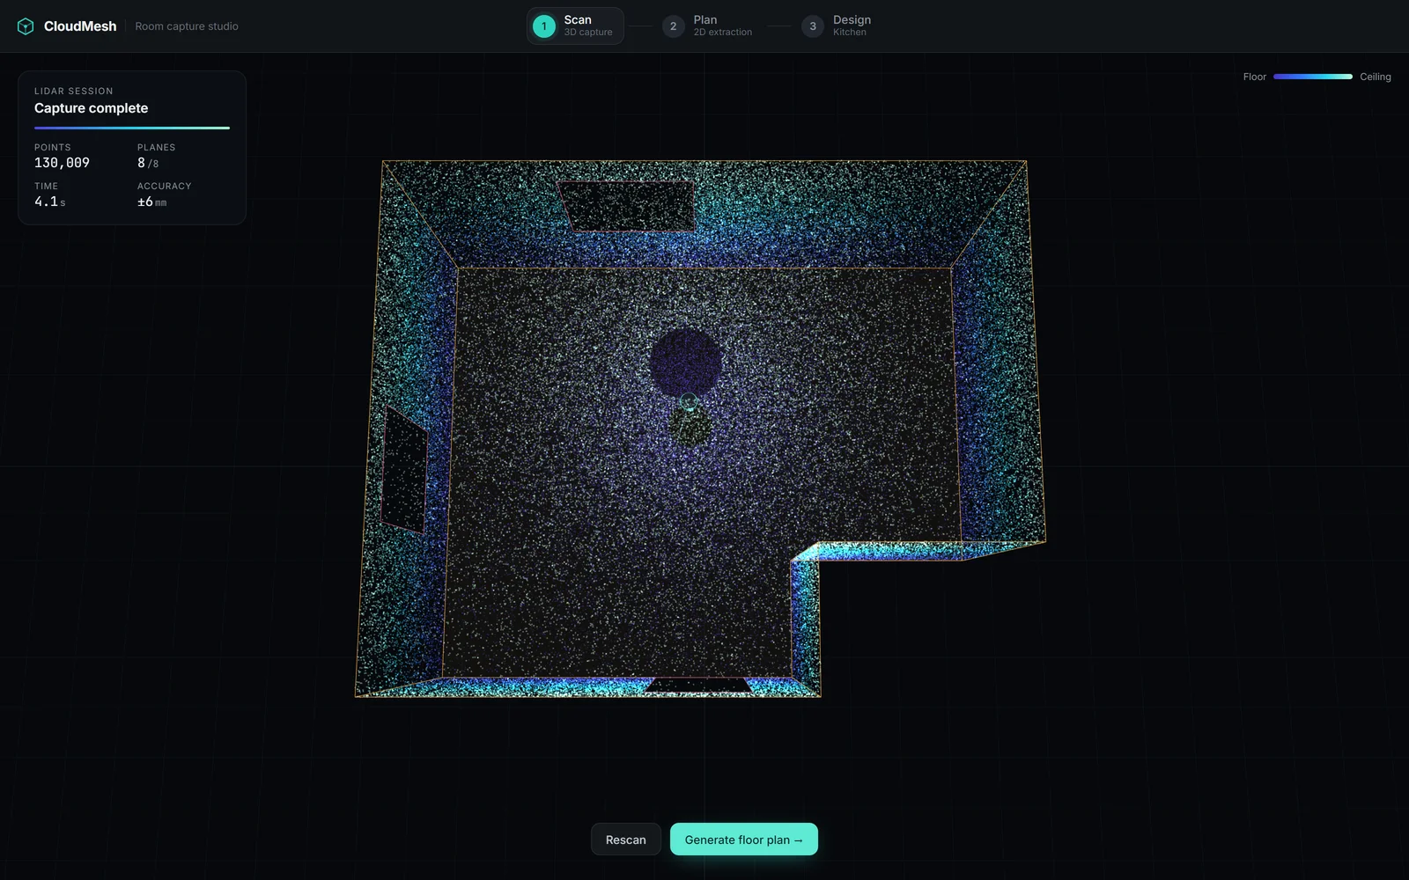
Task: Click the CloudMesh brand name
Action: coord(80,26)
